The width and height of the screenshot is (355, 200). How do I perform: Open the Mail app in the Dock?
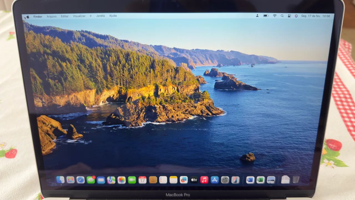(101, 180)
